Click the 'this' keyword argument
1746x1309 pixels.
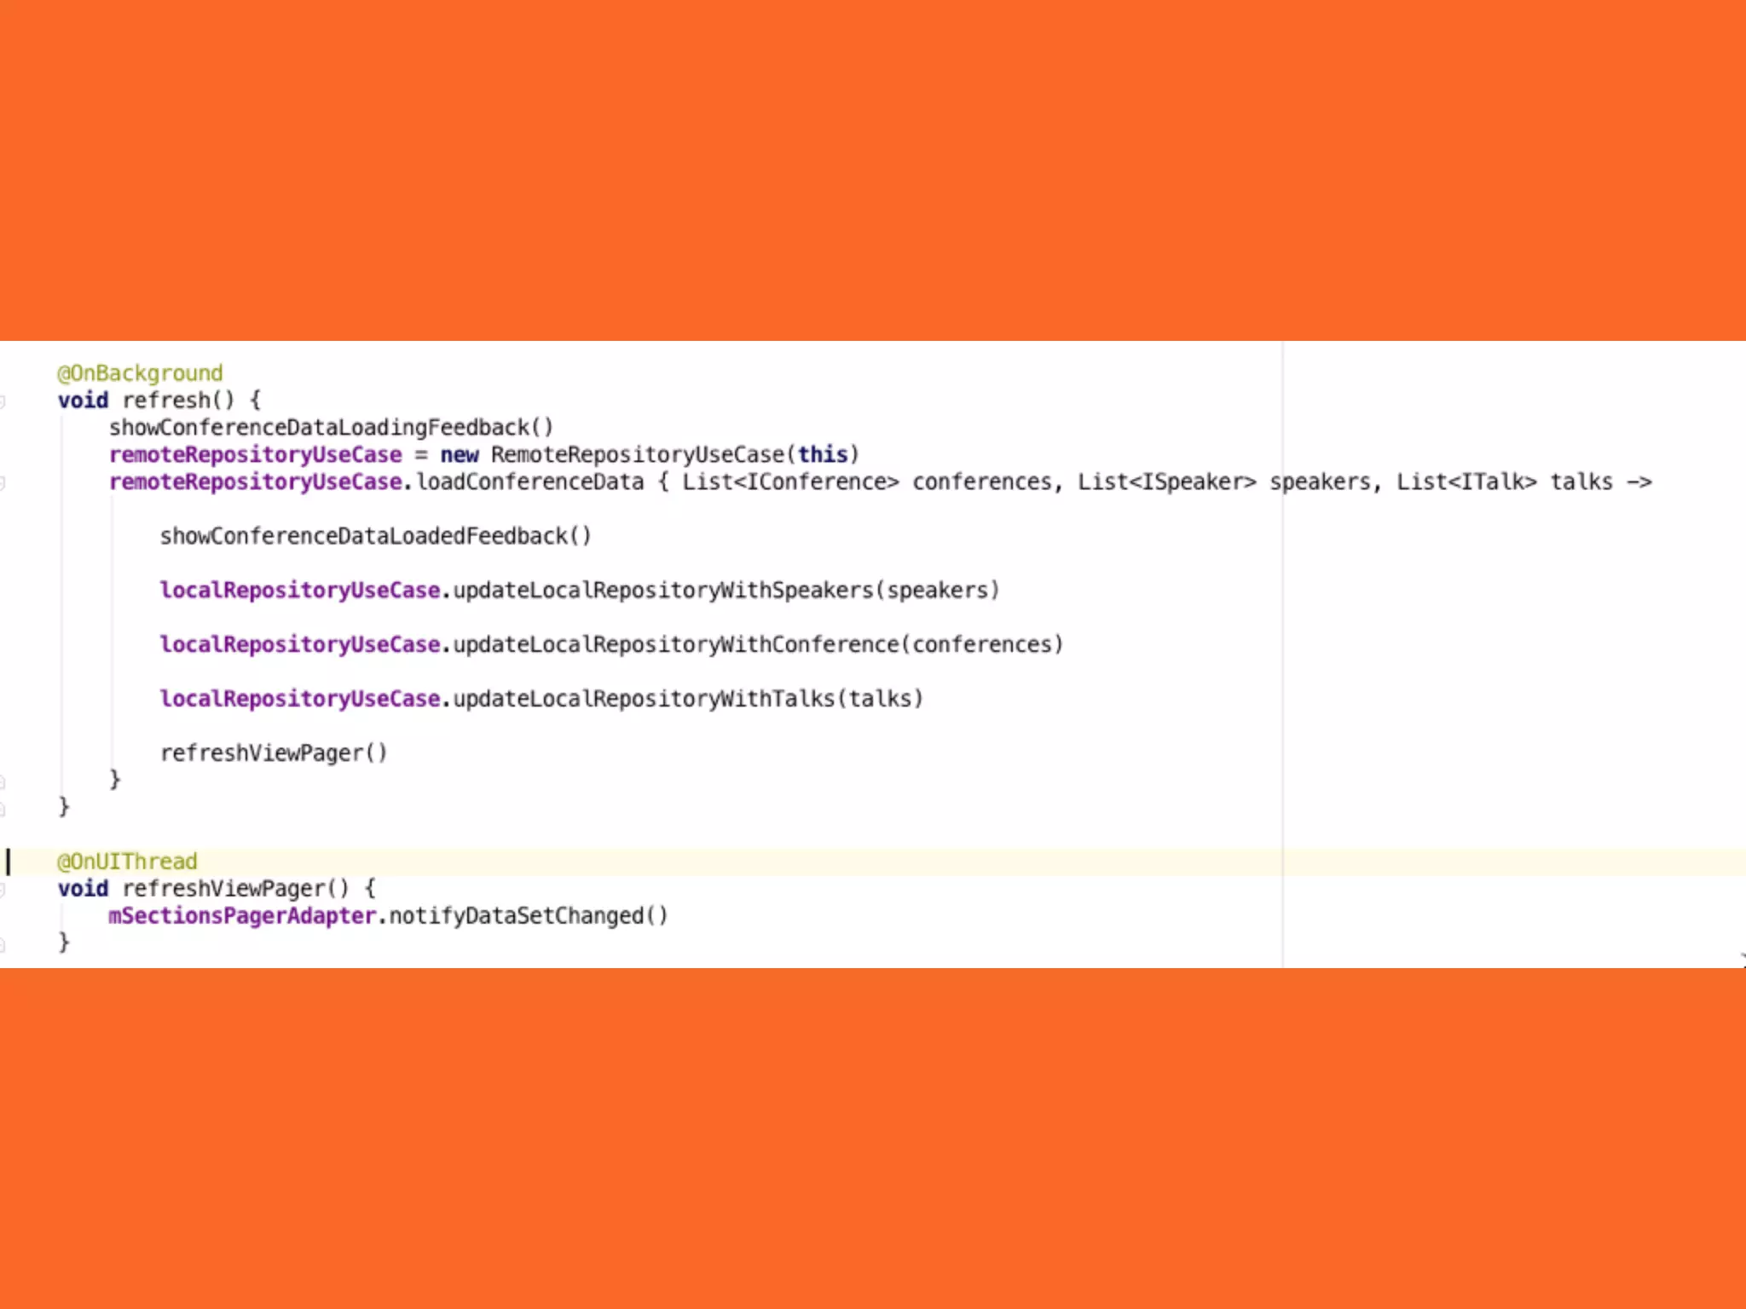coord(822,454)
